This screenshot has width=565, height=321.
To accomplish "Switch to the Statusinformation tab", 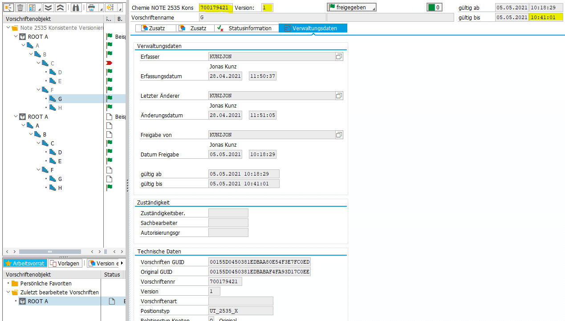I will tap(245, 28).
